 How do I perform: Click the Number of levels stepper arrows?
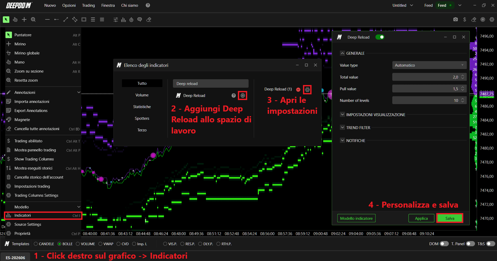(x=463, y=100)
